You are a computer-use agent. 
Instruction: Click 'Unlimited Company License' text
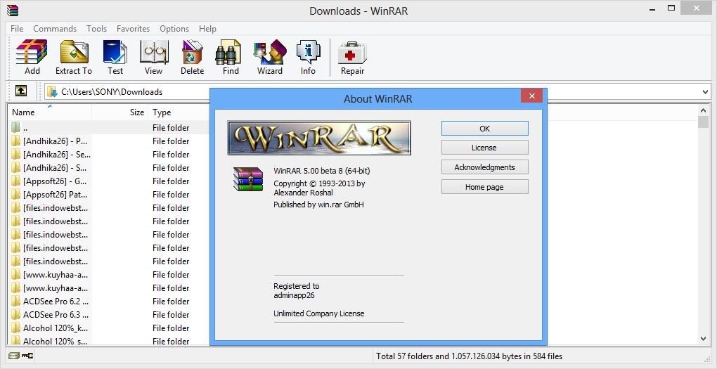(x=319, y=313)
